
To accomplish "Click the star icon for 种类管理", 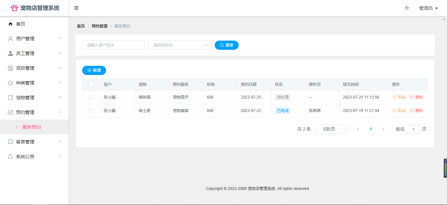I will point(10,83).
